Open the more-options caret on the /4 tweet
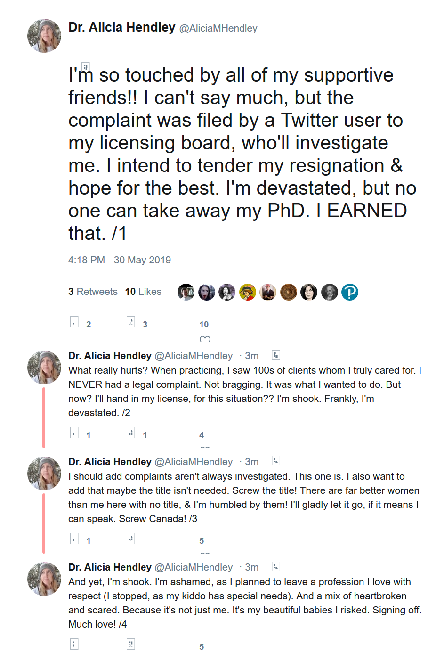 click(276, 567)
